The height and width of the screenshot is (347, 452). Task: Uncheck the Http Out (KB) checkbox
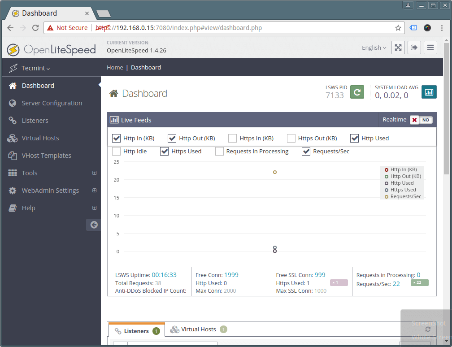click(x=172, y=139)
